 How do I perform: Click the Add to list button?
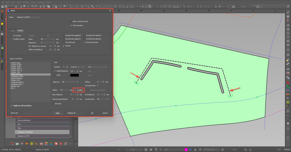14,113
